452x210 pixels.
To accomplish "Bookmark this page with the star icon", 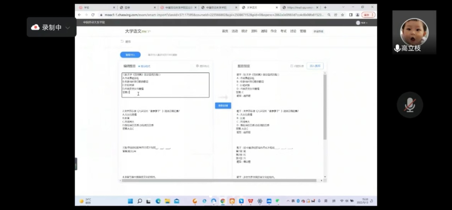I will click(x=343, y=15).
